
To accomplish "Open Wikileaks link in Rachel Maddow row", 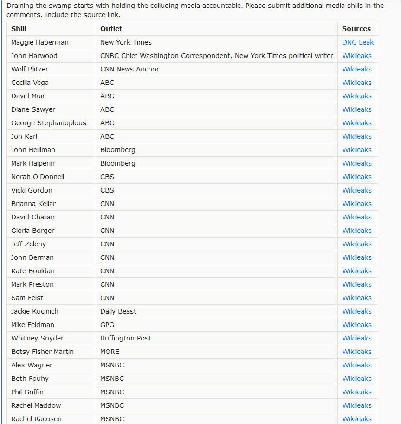I will (356, 405).
